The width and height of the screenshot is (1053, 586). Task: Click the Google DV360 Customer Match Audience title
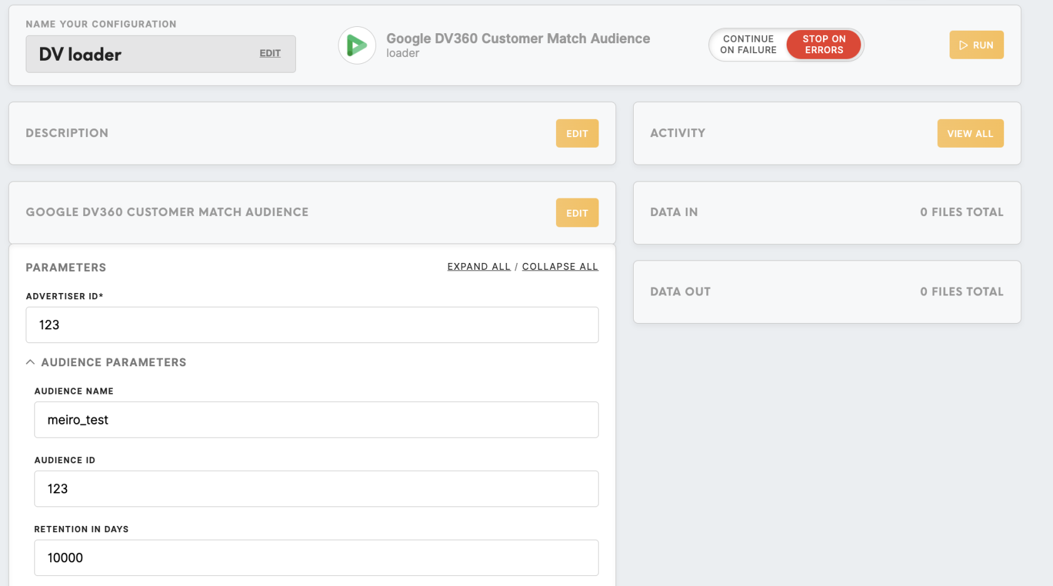click(518, 39)
